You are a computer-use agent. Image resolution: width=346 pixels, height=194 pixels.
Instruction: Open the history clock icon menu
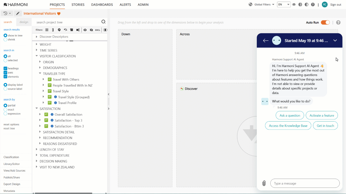[7, 13]
